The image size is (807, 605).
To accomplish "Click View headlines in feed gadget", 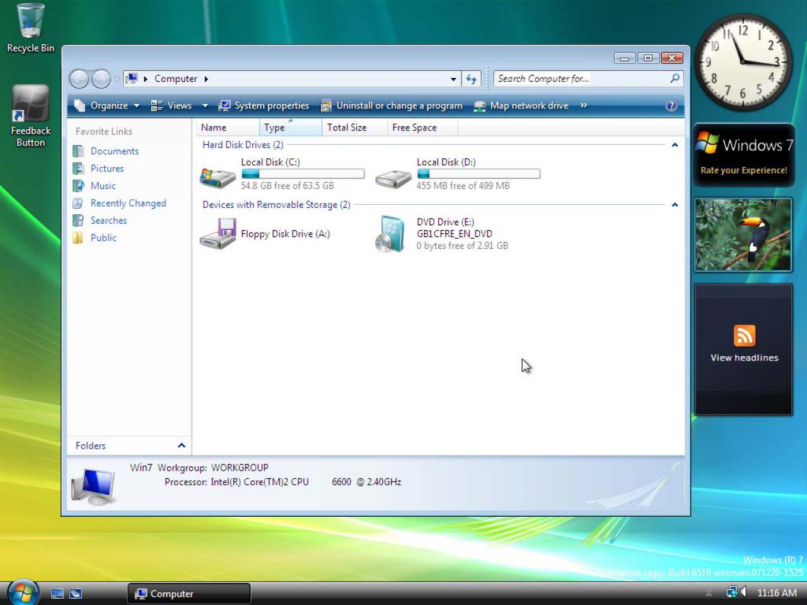I will [x=745, y=357].
